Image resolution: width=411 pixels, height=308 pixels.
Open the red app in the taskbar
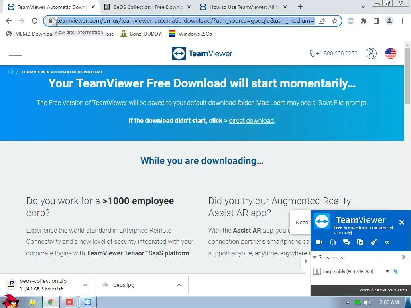point(69,302)
